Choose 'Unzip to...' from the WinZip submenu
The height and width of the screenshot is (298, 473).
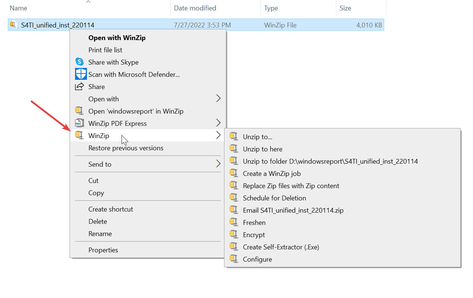point(257,137)
